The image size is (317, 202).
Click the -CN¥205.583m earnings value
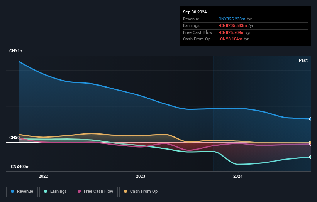(x=232, y=25)
